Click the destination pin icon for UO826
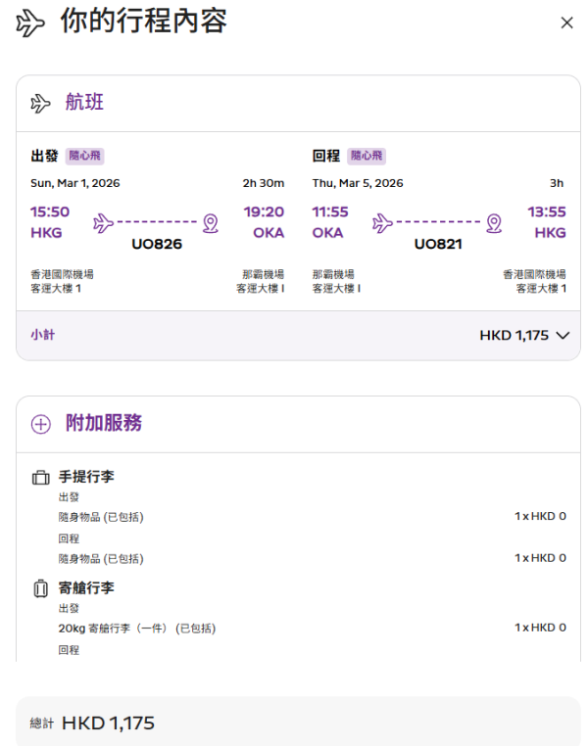This screenshot has width=588, height=746. tap(211, 223)
